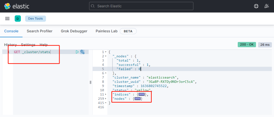Click the "cluster_name" line in response
This screenshot has width=274, height=117.
(145, 78)
